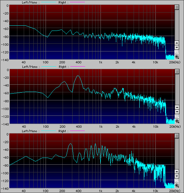Click scroll-down arrow of middle graph scrollbar
This screenshot has width=184, height=193.
coord(177,112)
